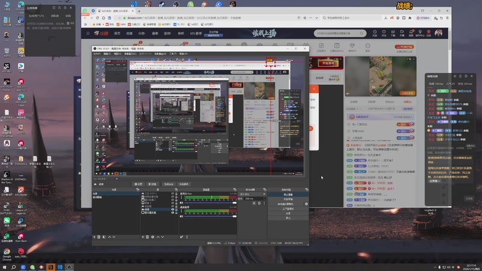
Task: Toggle lock on 显示器采集 source
Action: tap(176, 213)
